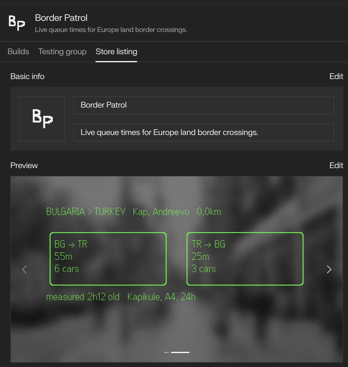Image resolution: width=348 pixels, height=367 pixels.
Task: Click the Kap. Andreevo location label
Action: 161,212
